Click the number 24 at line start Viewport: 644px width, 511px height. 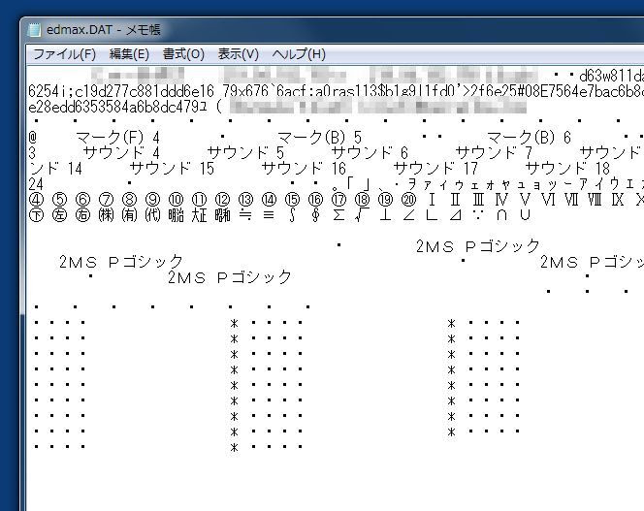pos(36,184)
